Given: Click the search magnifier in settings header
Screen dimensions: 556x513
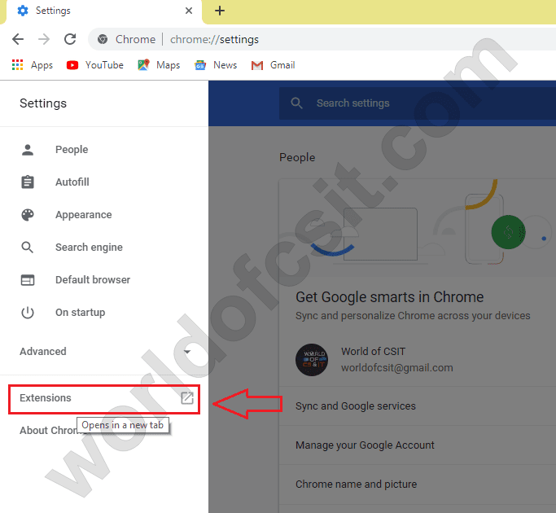Looking at the screenshot, I should click(296, 103).
